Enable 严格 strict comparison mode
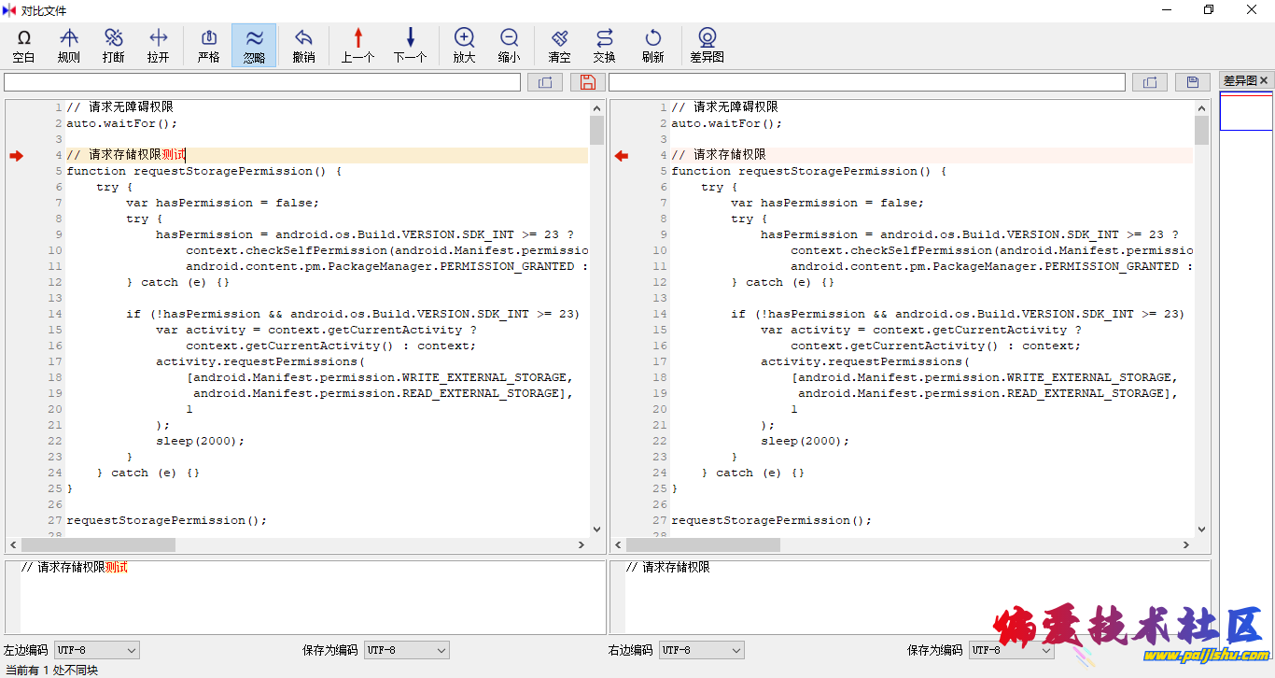 coord(209,45)
